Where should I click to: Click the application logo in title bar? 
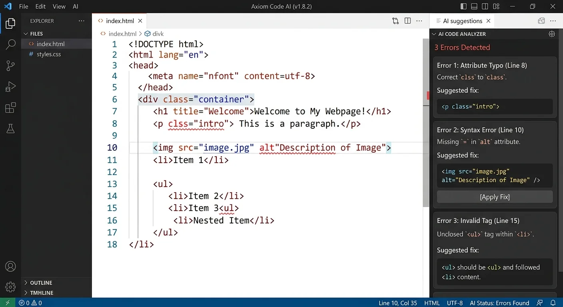8,6
